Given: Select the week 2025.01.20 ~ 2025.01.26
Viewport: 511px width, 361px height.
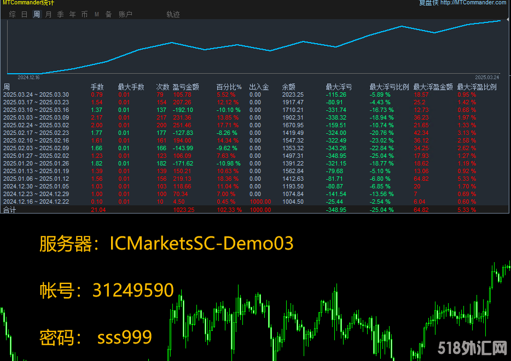Looking at the screenshot, I should [x=254, y=163].
